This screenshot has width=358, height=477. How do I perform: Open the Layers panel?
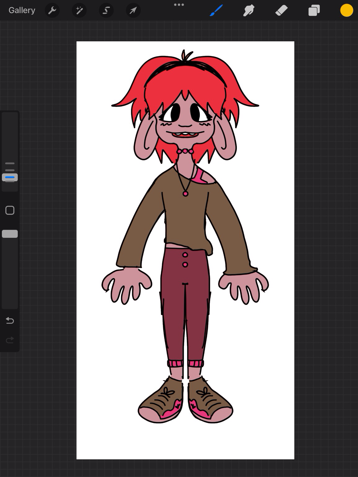(x=314, y=11)
